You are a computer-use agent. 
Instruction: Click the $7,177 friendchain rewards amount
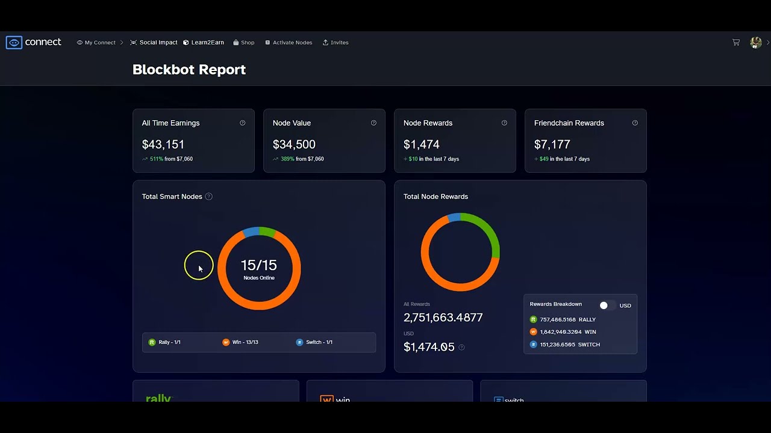(x=552, y=144)
